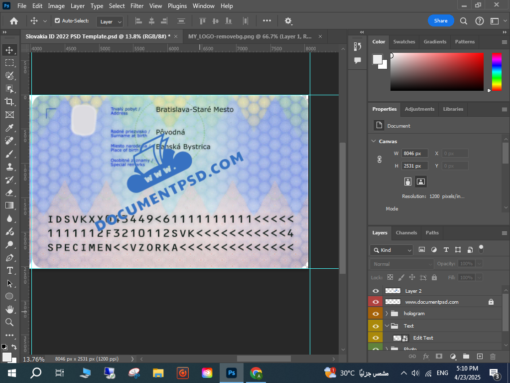Click the foreground color swatch in Color panel

pos(378,60)
